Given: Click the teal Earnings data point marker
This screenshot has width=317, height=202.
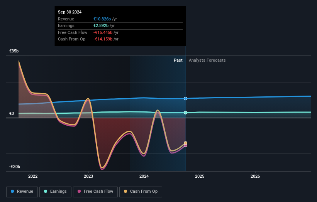Looking at the screenshot, I should point(185,113).
